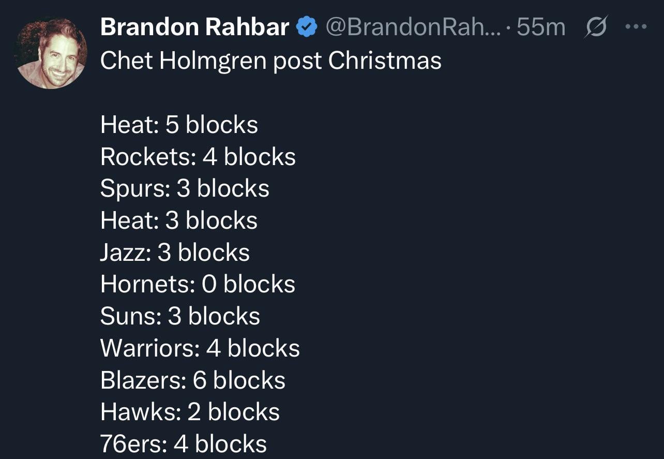
Task: Select the Heat: 5 blocks stat line
Action: [x=179, y=124]
